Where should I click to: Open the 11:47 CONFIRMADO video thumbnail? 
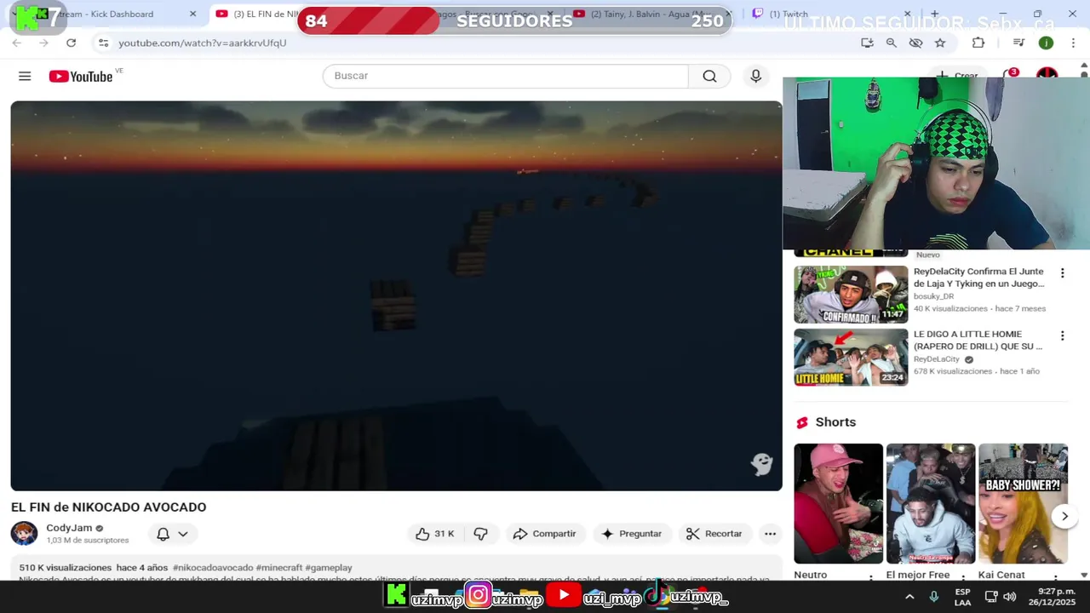[851, 295]
